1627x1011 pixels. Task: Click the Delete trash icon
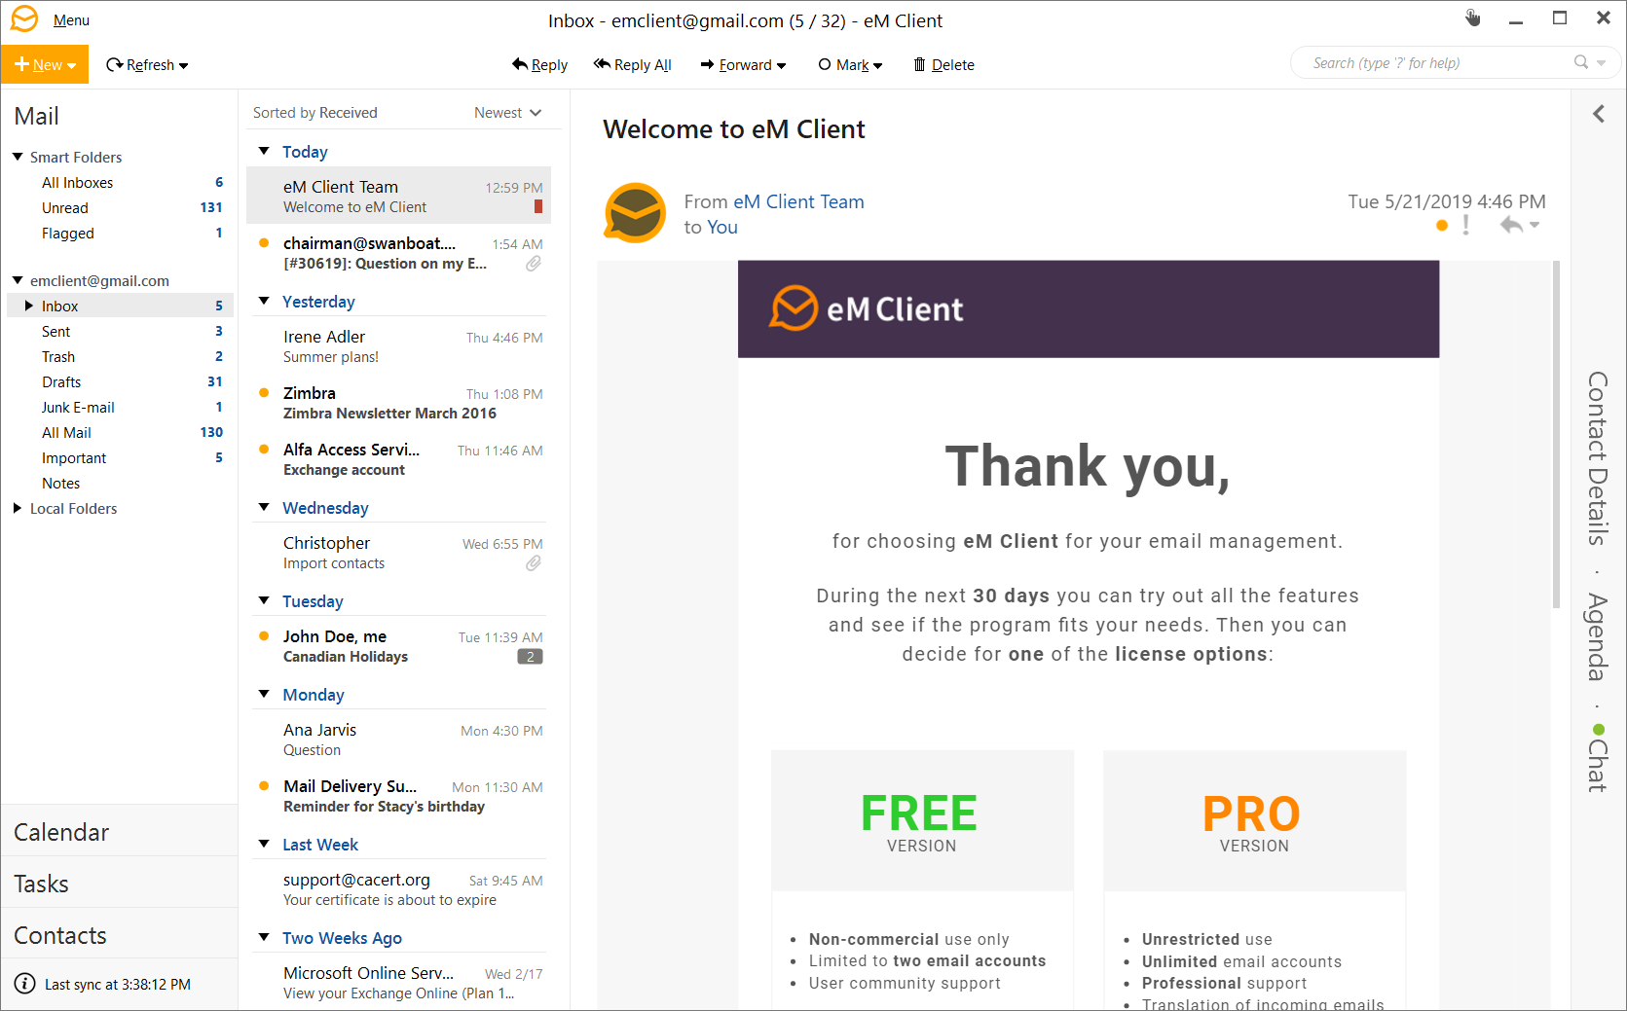click(919, 64)
